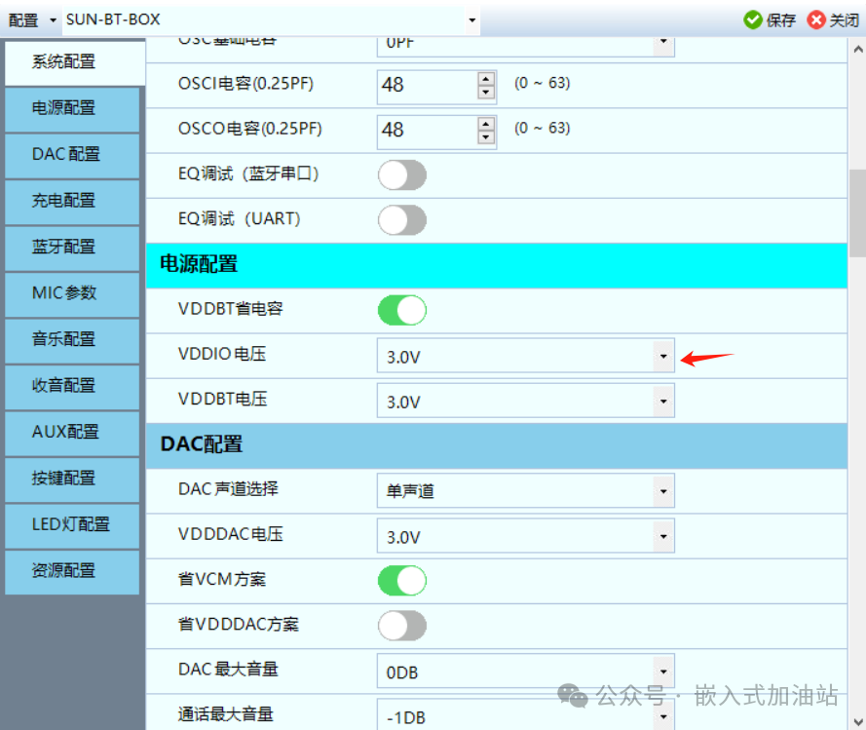The width and height of the screenshot is (866, 730).
Task: Click the 省VCM方案 label text
Action: pos(222,579)
